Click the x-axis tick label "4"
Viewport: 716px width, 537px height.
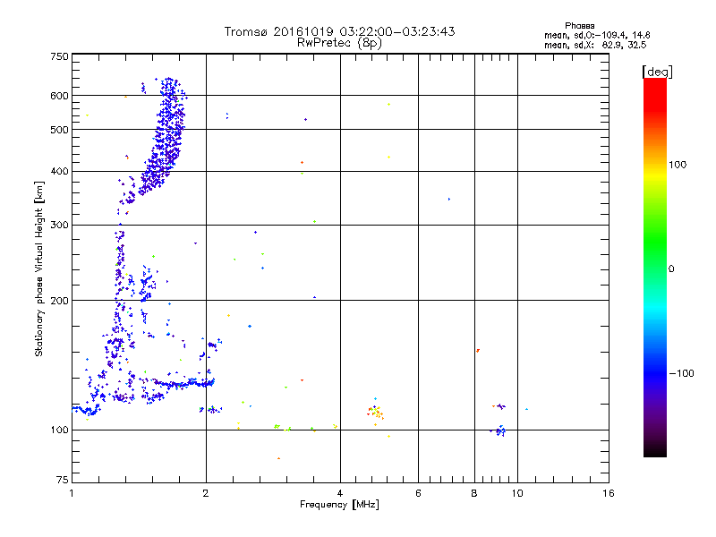point(340,493)
